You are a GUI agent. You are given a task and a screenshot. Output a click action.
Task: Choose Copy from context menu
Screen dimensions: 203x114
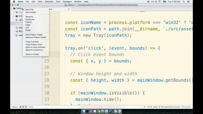[28, 25]
